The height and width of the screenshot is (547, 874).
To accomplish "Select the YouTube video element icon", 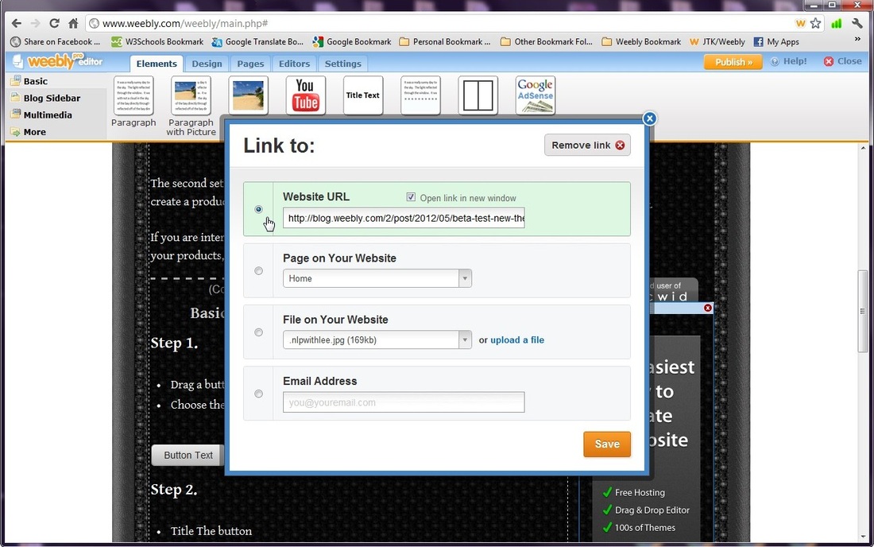I will (x=306, y=95).
